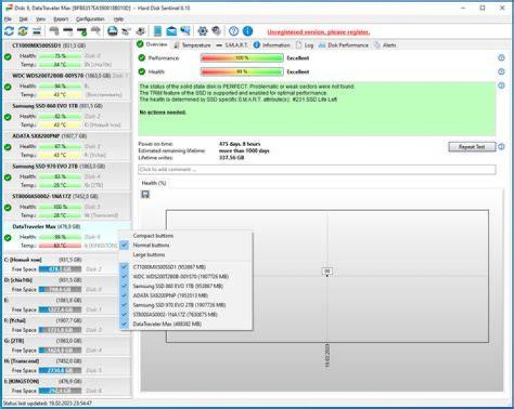514x409 pixels.
Task: Select the Health (%) chart tab
Action: pyautogui.click(x=153, y=183)
